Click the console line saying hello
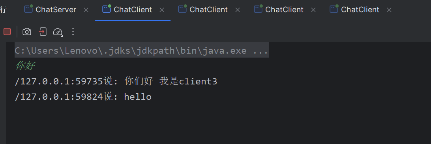 click(x=83, y=97)
